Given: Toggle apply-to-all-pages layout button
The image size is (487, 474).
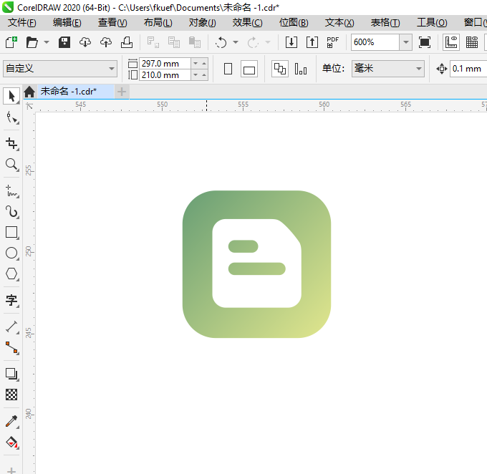Looking at the screenshot, I should [280, 69].
